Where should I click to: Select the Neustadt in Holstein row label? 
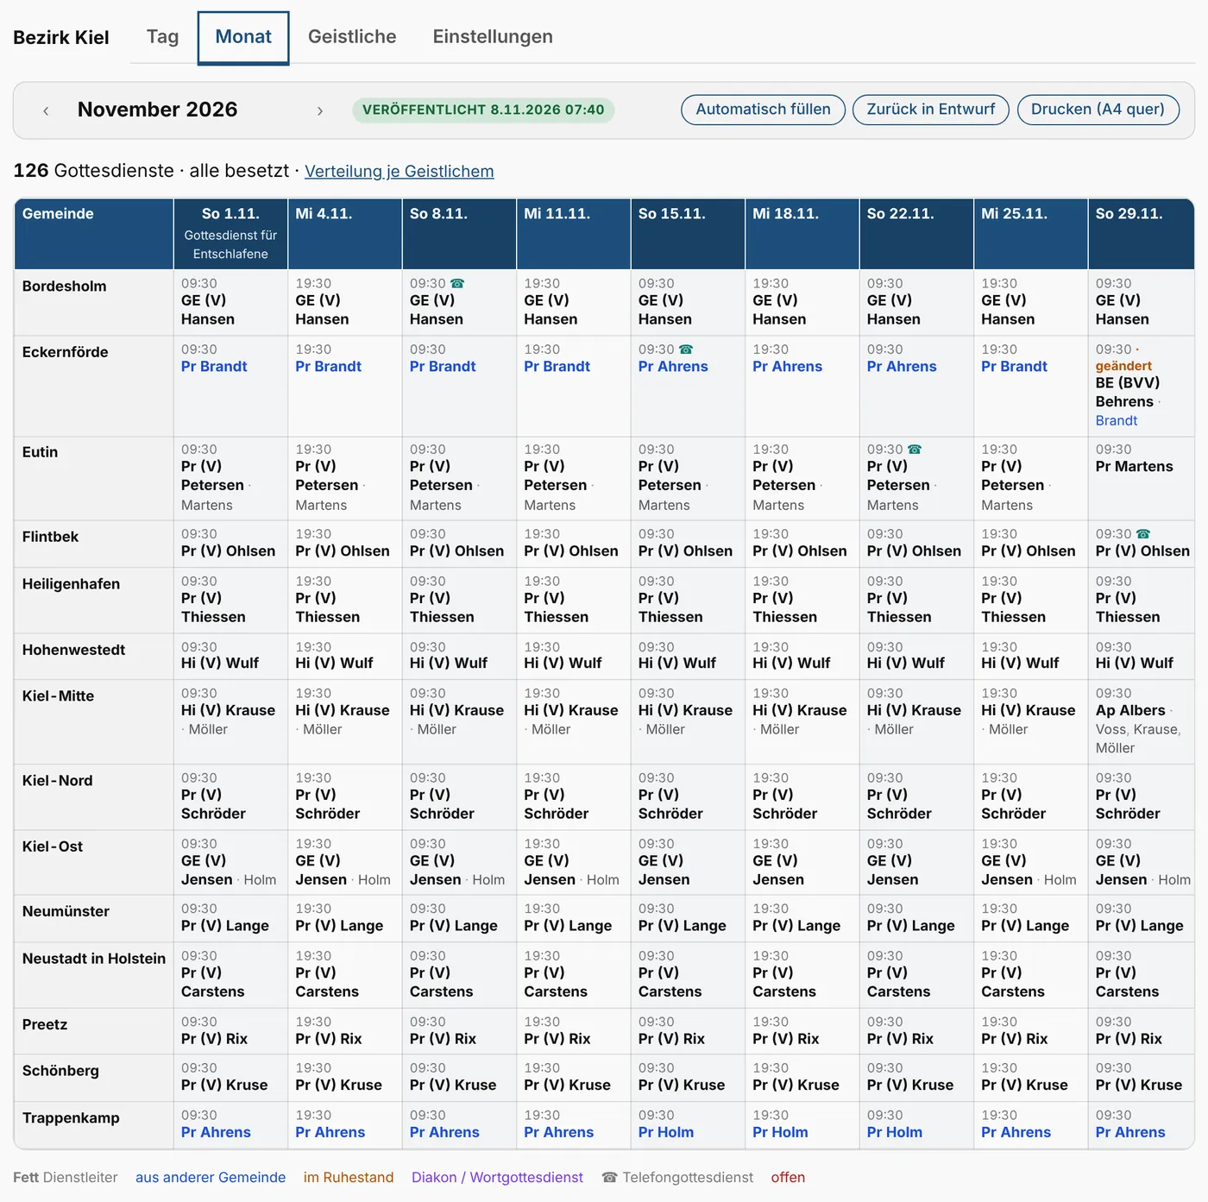pyautogui.click(x=94, y=959)
